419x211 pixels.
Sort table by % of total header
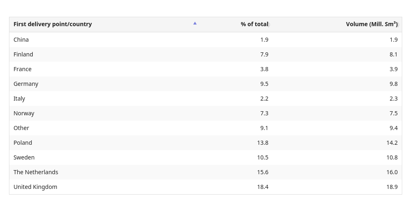point(255,24)
